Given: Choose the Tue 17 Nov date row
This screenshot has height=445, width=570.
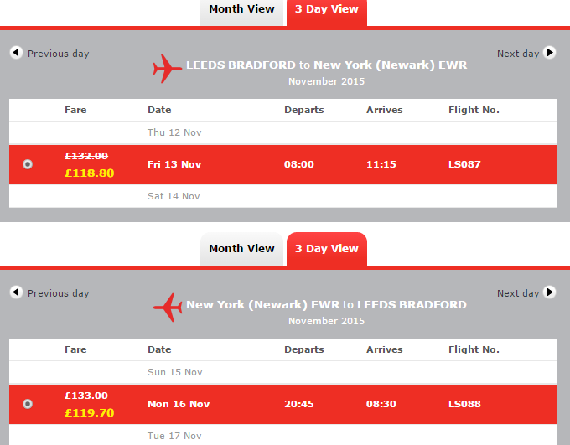Looking at the screenshot, I should click(x=283, y=435).
